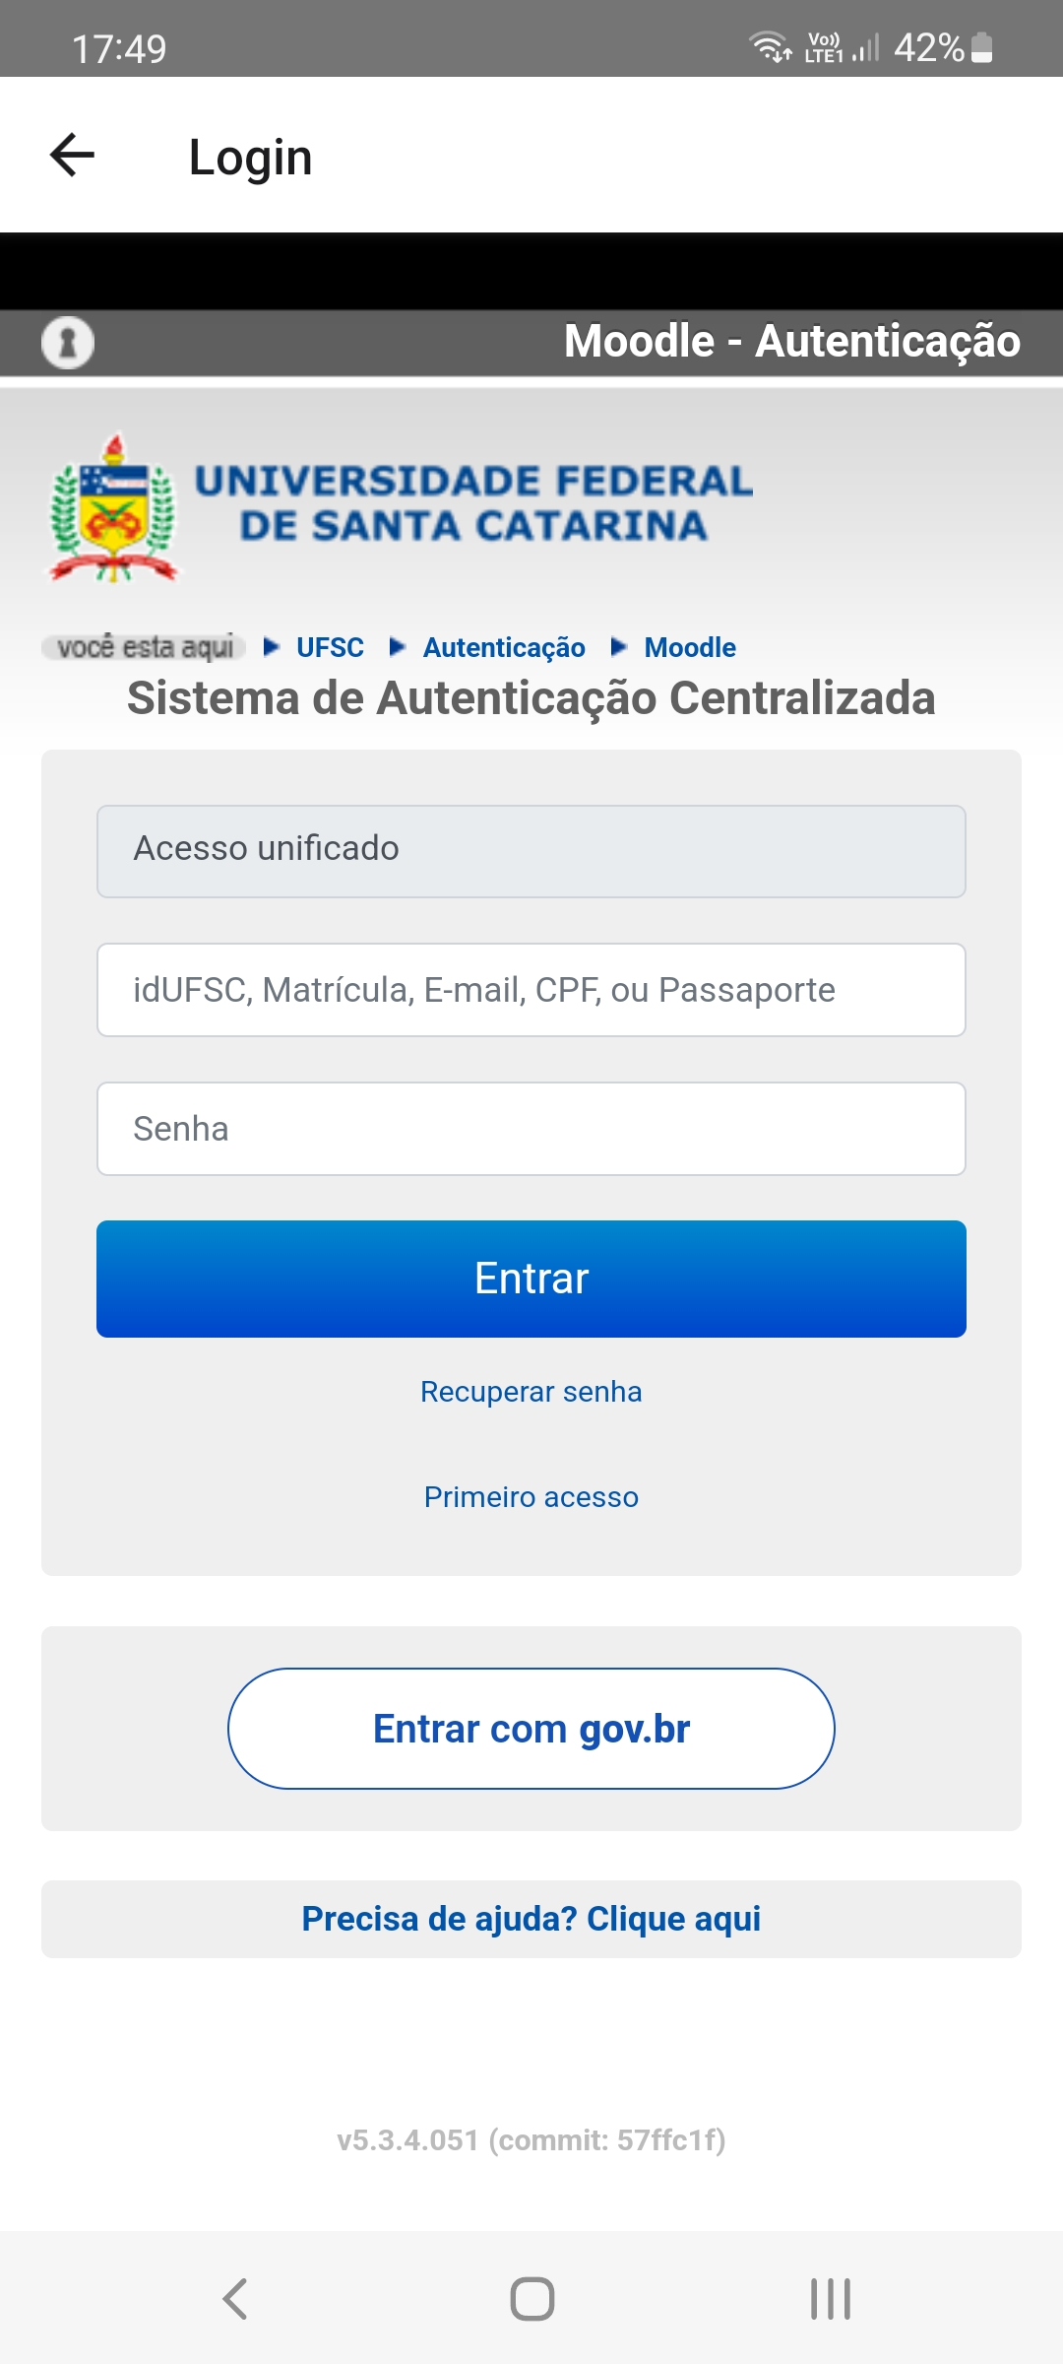Open Precisa de ajuda? Clique aqui
Image resolution: width=1063 pixels, height=2364 pixels.
(531, 1919)
